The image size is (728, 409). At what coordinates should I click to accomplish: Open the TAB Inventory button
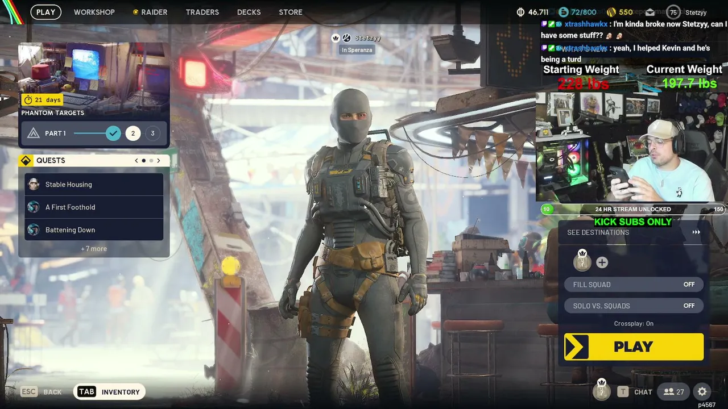(109, 392)
